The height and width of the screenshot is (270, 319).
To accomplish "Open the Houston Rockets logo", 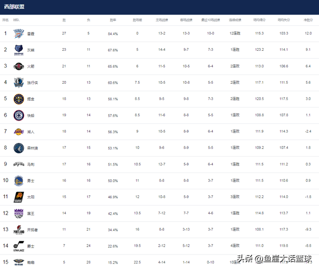I will pos(19,66).
